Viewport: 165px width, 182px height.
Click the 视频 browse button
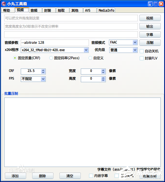point(150,18)
